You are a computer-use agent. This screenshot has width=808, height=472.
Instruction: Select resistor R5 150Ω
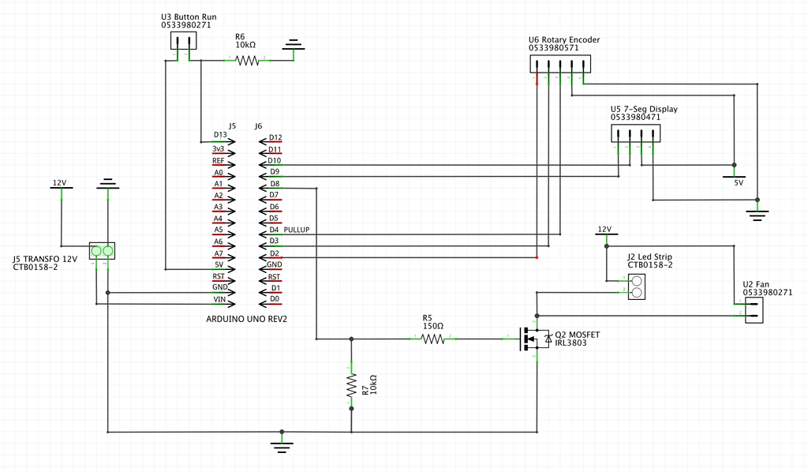(x=432, y=339)
